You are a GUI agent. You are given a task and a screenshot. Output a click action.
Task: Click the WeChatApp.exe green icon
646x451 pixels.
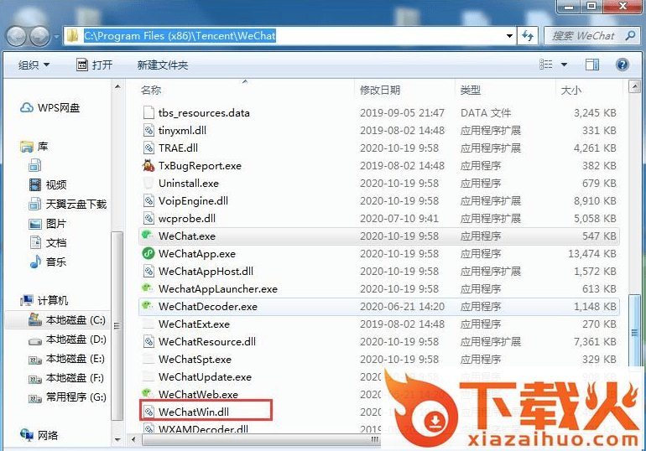click(148, 254)
